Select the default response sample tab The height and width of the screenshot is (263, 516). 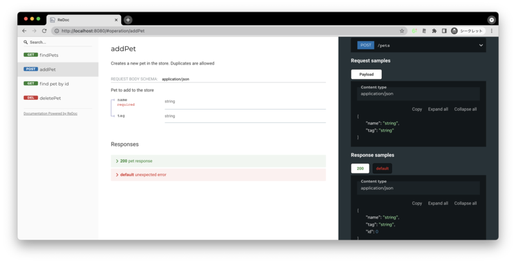[x=382, y=168]
